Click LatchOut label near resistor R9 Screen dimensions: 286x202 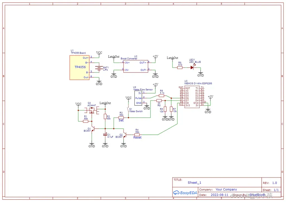(x=172, y=58)
